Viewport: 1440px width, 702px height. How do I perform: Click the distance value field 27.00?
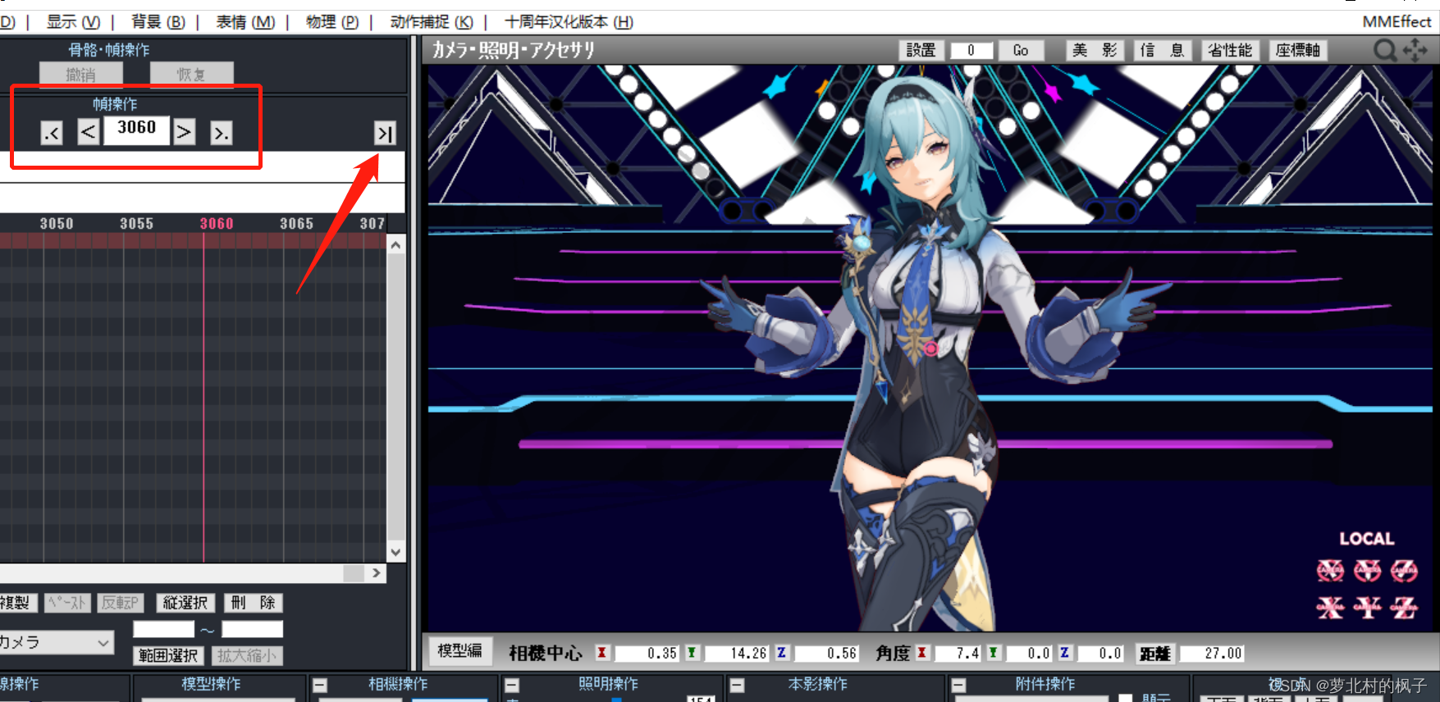click(1213, 654)
